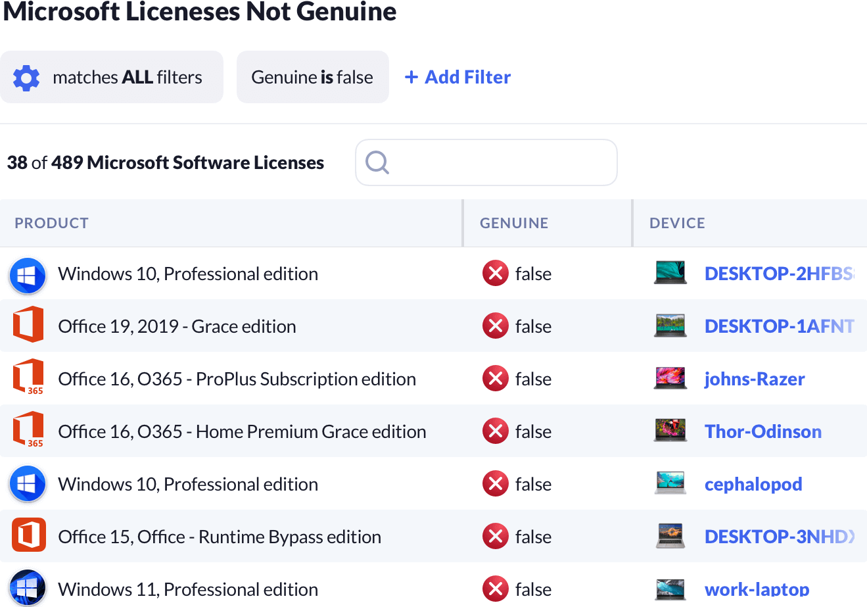Add a new filter
Image resolution: width=867 pixels, height=607 pixels.
point(458,78)
